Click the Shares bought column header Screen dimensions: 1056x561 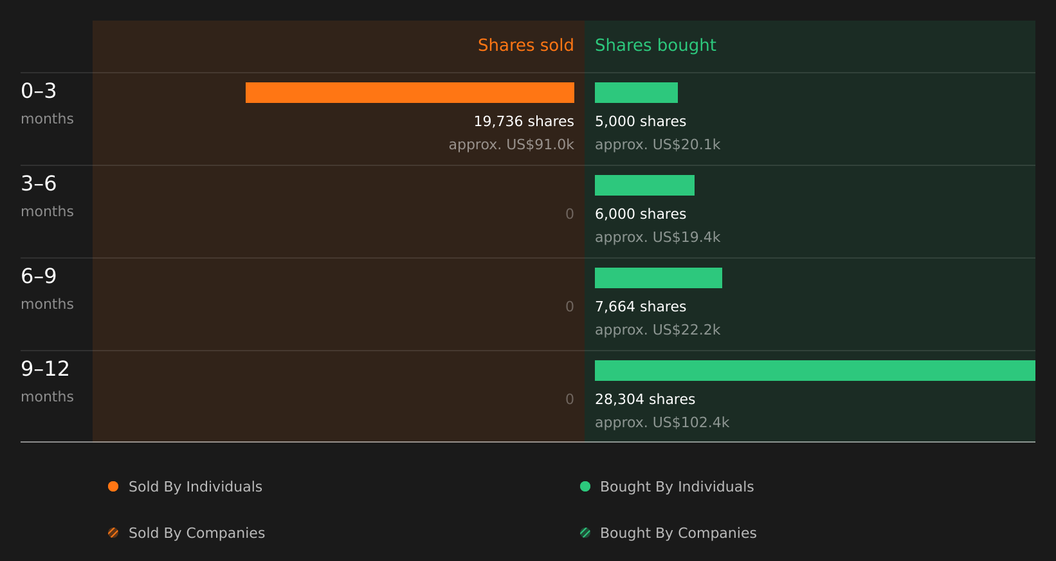[x=655, y=45]
